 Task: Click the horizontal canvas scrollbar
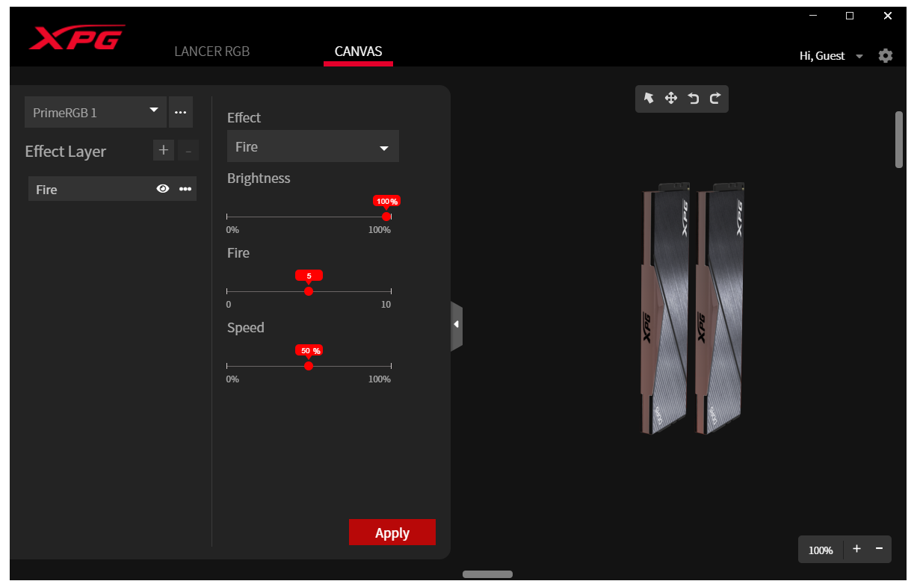[487, 574]
